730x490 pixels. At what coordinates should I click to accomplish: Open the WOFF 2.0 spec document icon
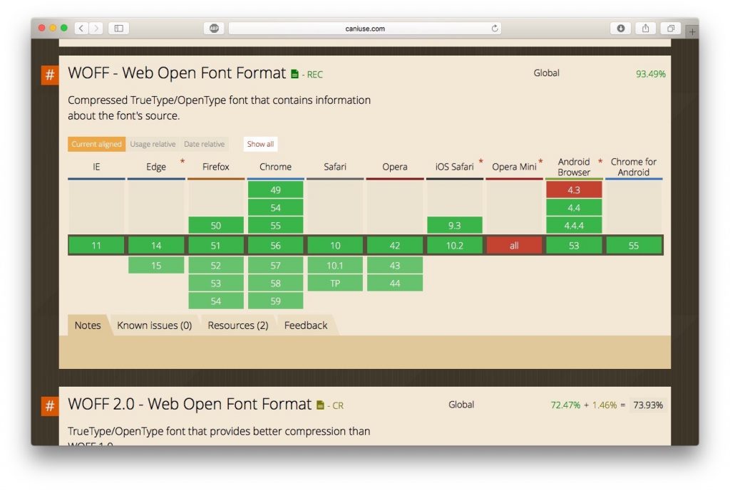click(320, 405)
